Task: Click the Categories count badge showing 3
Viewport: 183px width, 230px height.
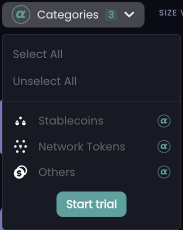Action: [x=111, y=14]
